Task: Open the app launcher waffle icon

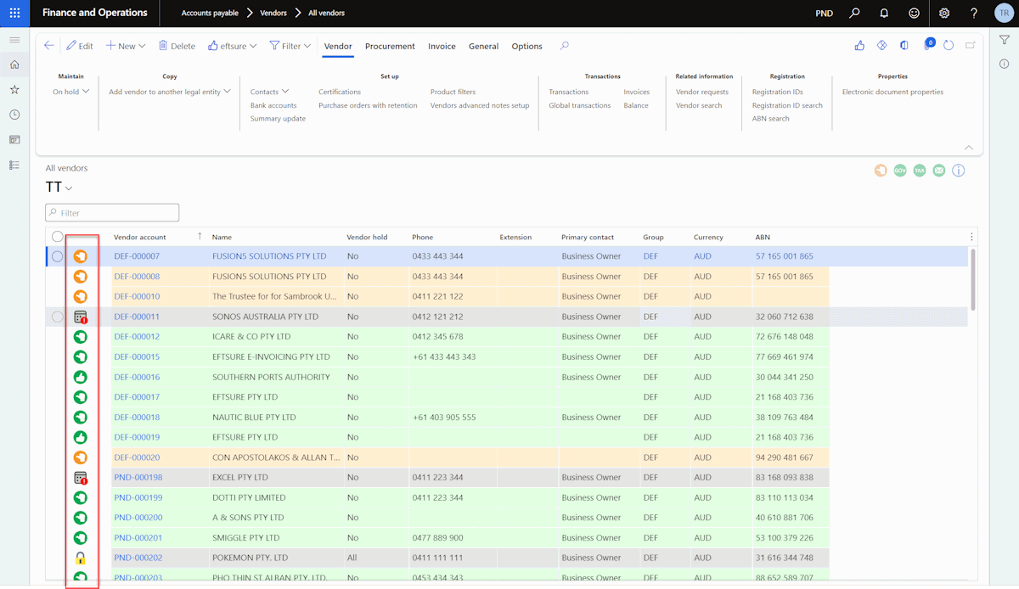Action: click(x=14, y=13)
